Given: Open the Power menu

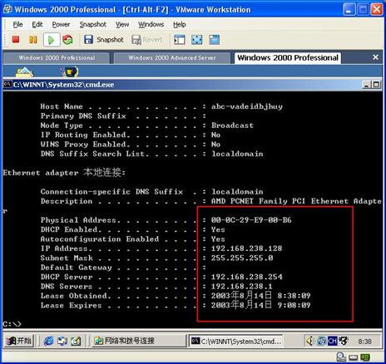Looking at the screenshot, I should (x=61, y=25).
